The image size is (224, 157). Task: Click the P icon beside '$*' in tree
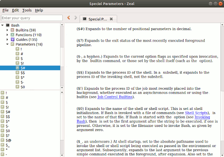tap(17, 77)
